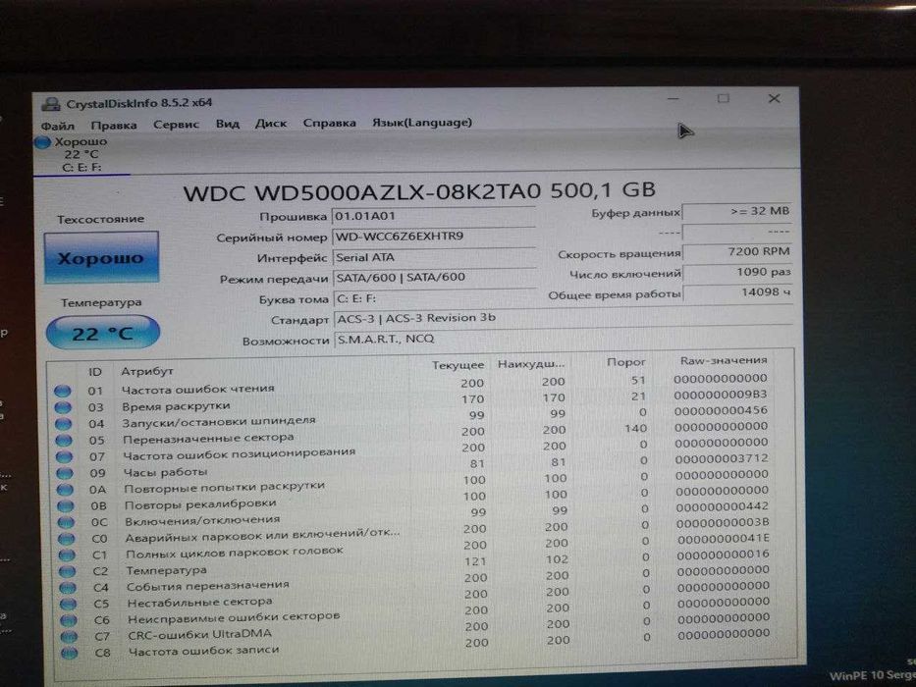Click the Атрибут column header
The height and width of the screenshot is (687, 916).
(x=147, y=372)
